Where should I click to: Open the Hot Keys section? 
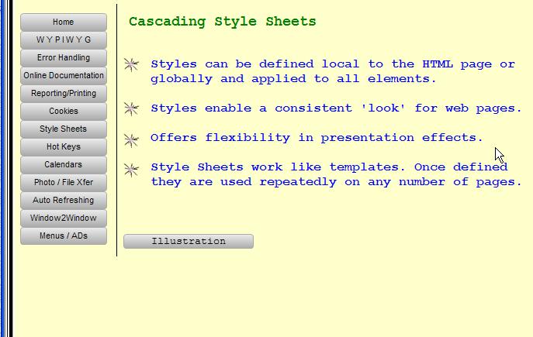(64, 147)
